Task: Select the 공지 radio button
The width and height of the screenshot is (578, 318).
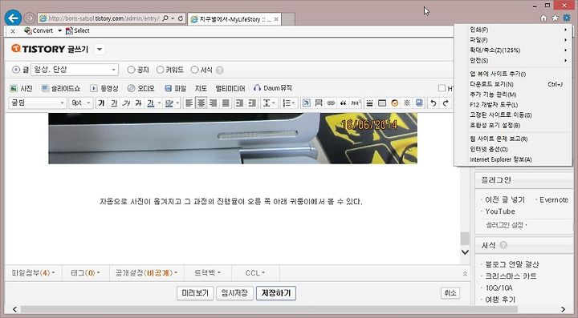Action: (131, 70)
